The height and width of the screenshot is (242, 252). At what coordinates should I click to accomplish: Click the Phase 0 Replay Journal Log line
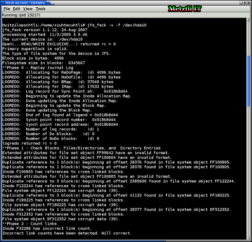click(x=38, y=67)
